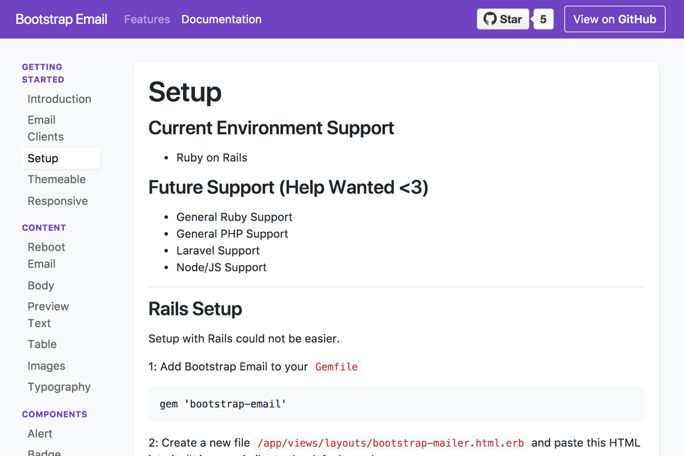Select the Body page under Content
This screenshot has height=456, width=684.
[40, 285]
